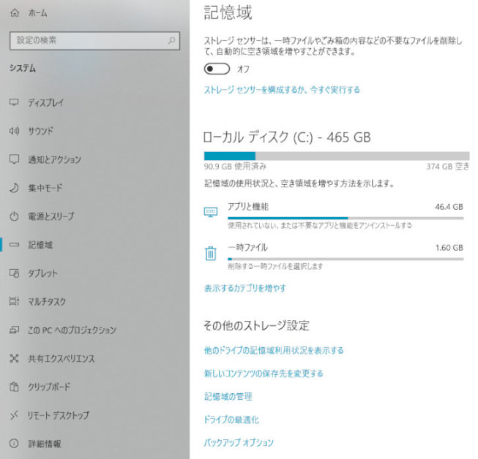Click 90.9 GB 使用済み text
This screenshot has height=459, width=478.
235,167
